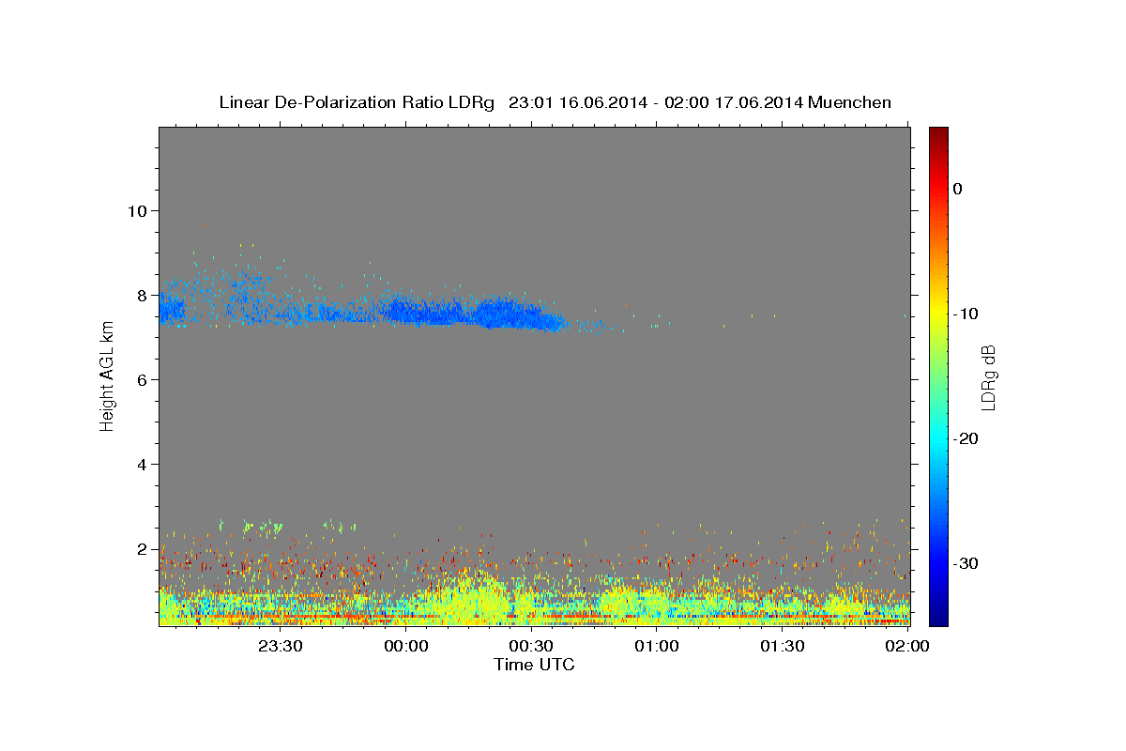Click the '6' height tick label
The height and width of the screenshot is (751, 1126).
coord(142,379)
